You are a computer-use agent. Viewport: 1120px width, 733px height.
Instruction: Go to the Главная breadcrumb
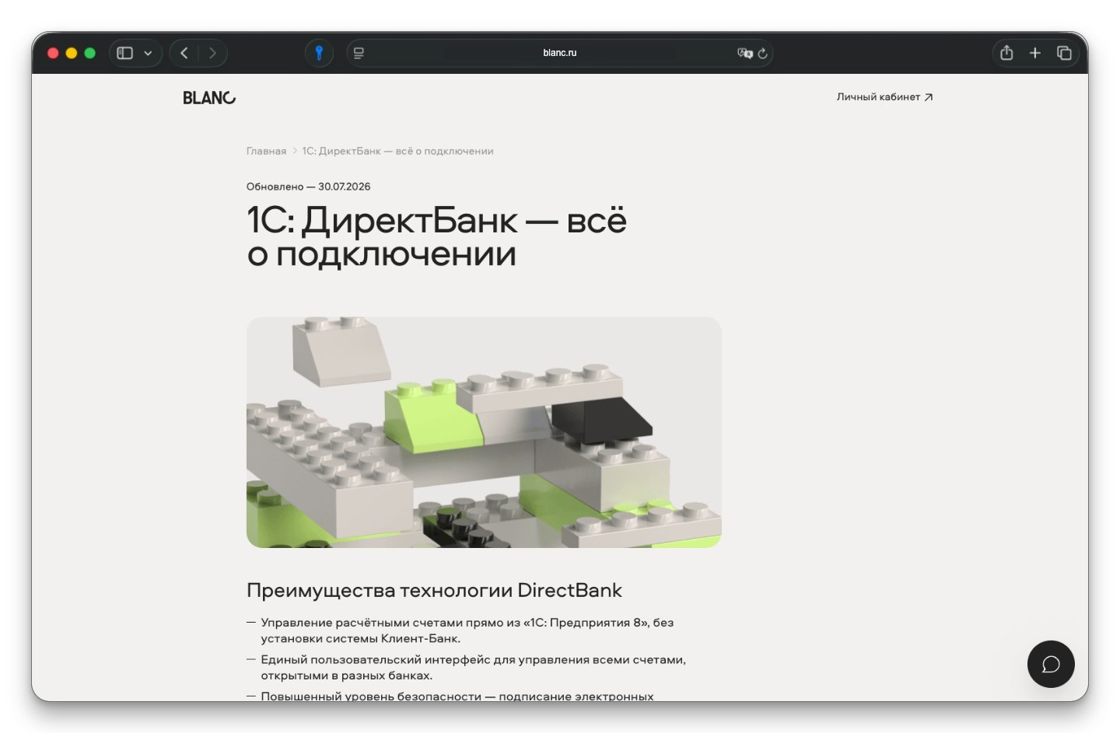[266, 151]
